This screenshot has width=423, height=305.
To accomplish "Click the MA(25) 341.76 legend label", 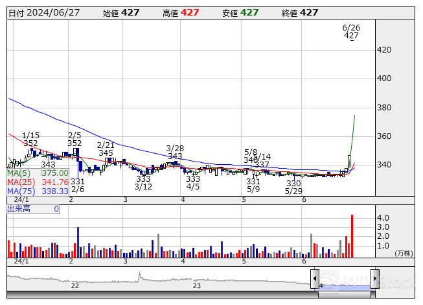I will pyautogui.click(x=38, y=182).
